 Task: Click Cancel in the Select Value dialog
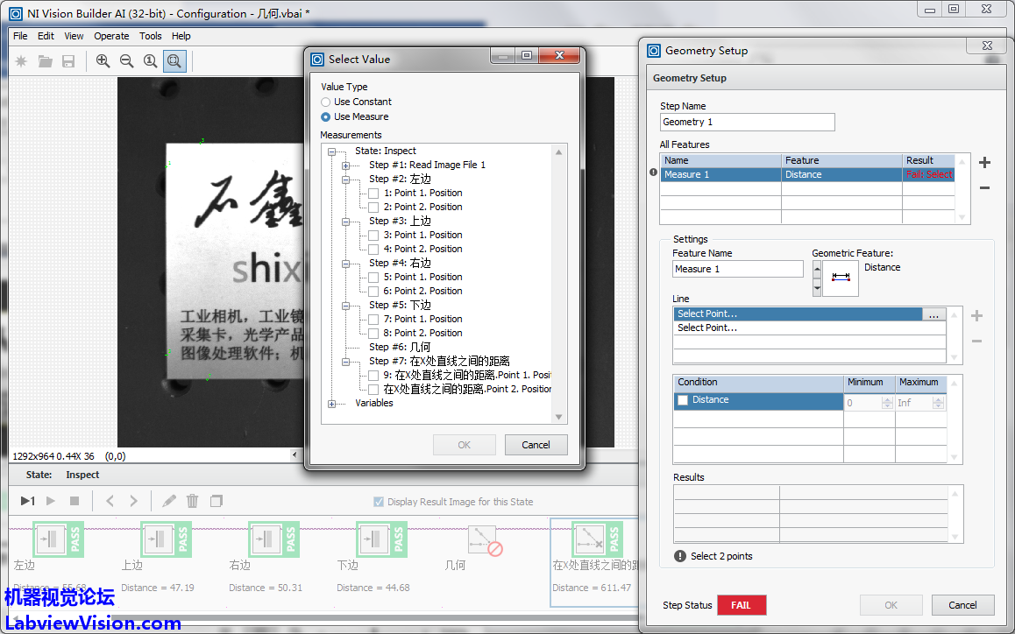point(536,445)
